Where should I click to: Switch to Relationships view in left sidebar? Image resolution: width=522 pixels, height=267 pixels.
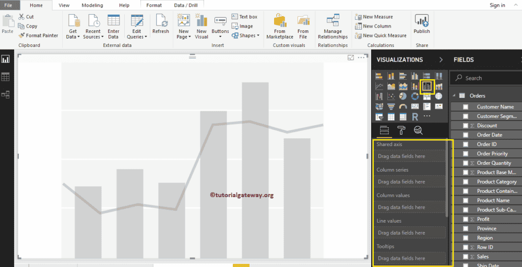(5, 95)
